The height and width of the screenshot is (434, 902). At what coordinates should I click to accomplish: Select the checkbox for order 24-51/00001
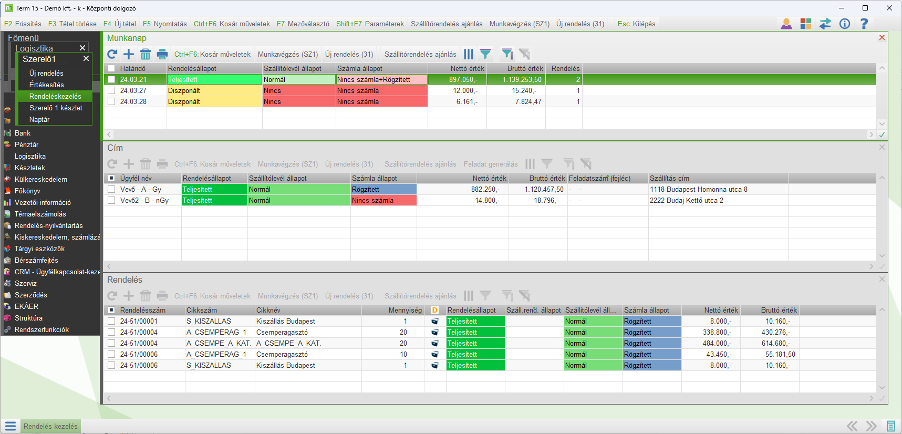click(111, 321)
